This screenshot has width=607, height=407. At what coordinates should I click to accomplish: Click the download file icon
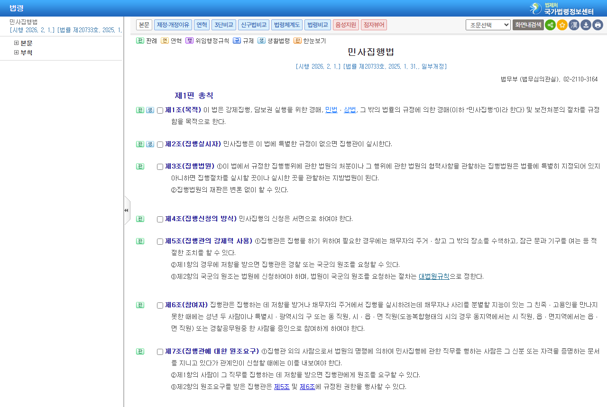coord(586,25)
